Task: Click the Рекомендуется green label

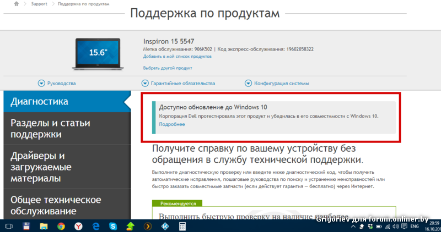Action: (x=177, y=203)
